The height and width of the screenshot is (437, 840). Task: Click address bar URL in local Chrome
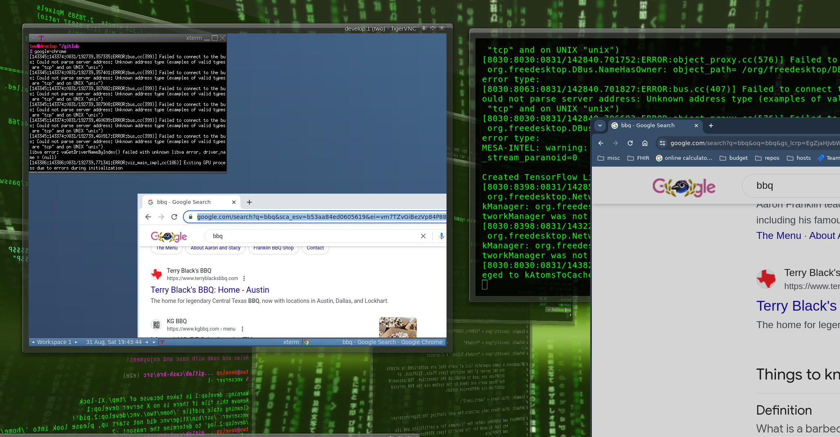point(755,143)
